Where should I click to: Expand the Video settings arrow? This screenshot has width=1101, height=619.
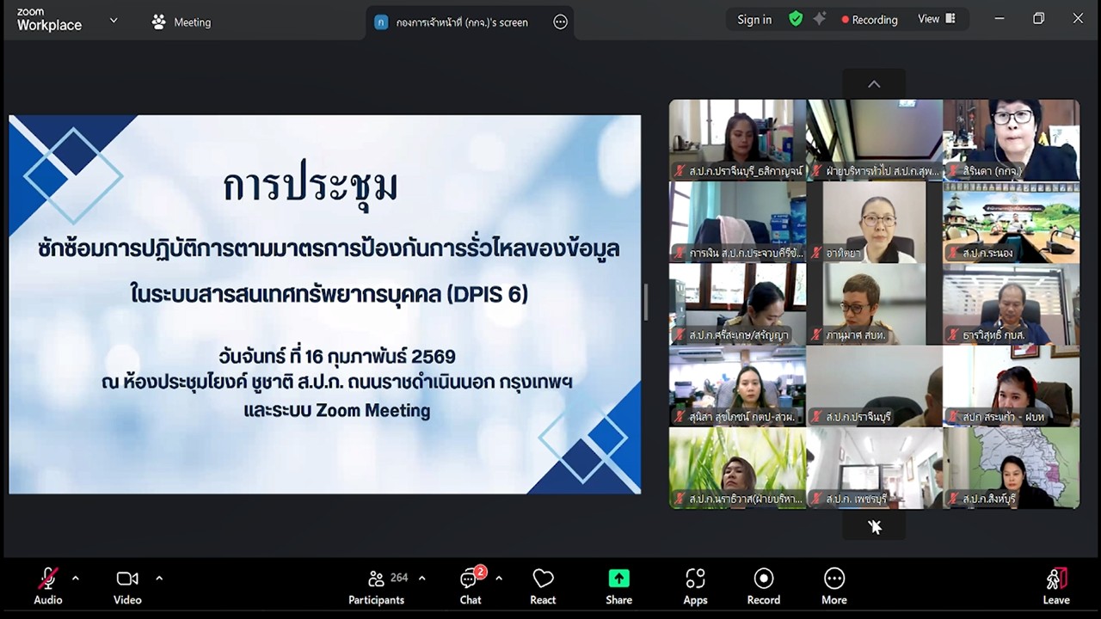point(159,578)
